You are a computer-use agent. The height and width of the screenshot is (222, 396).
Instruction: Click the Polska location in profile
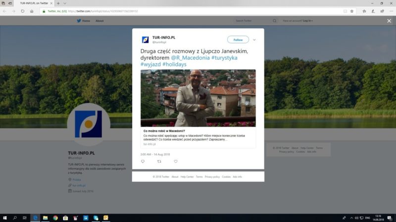77,180
